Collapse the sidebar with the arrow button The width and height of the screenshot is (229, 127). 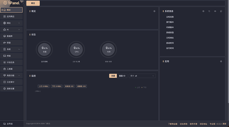(23, 3)
